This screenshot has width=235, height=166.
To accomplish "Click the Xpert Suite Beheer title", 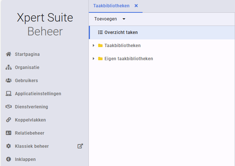I will 45,24.
